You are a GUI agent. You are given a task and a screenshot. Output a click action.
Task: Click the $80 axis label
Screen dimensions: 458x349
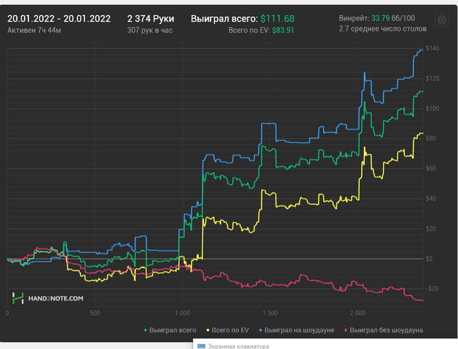pyautogui.click(x=431, y=139)
